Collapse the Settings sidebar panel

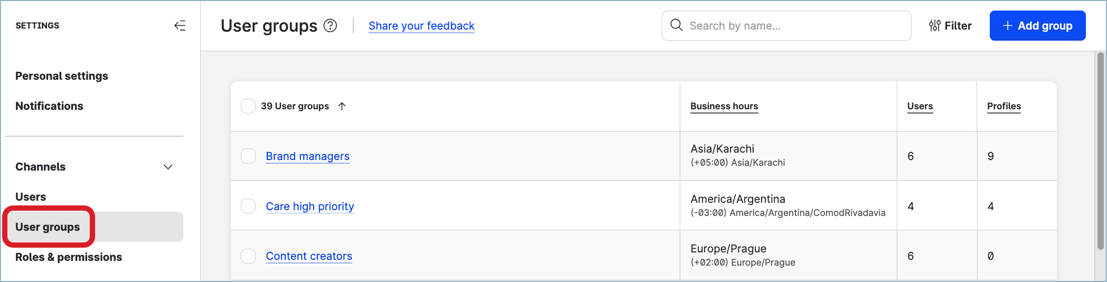180,25
